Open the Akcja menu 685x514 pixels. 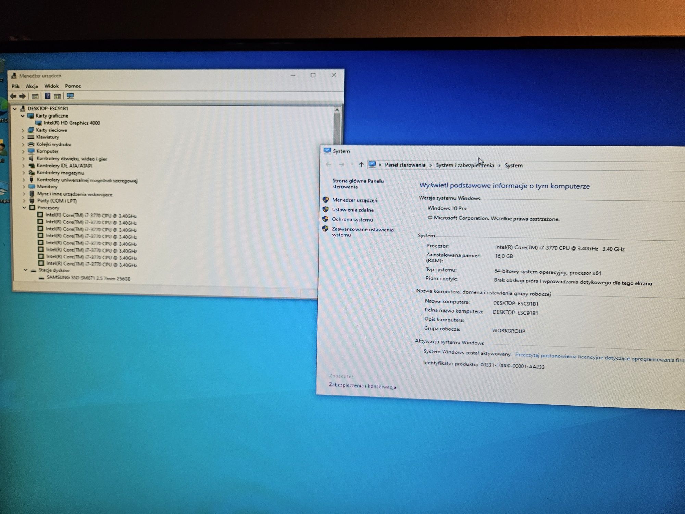click(x=32, y=86)
